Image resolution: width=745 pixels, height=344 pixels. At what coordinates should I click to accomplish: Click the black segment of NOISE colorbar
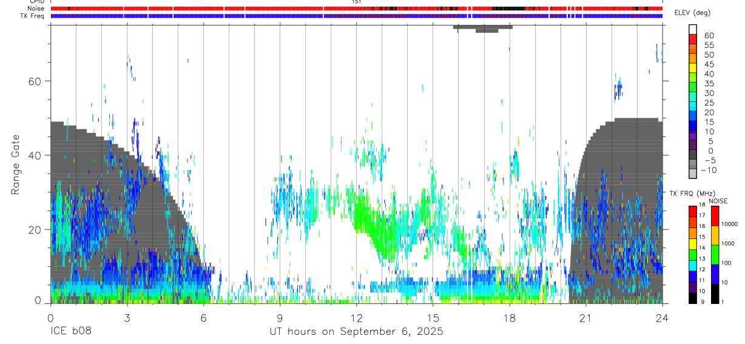715,294
